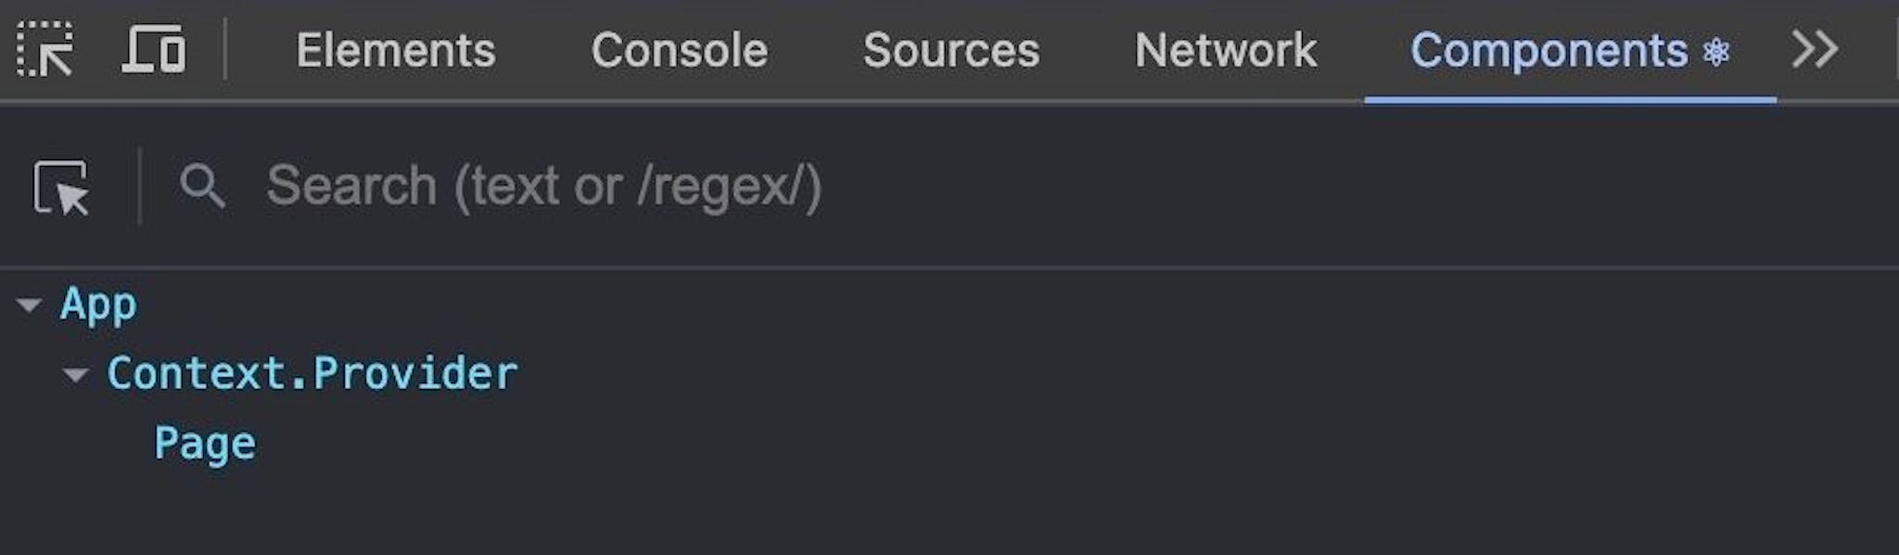The height and width of the screenshot is (555, 1899).
Task: Switch to the Sources tab
Action: click(952, 51)
